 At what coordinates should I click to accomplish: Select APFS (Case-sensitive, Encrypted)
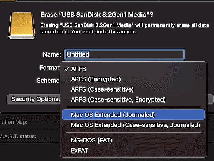point(118,99)
